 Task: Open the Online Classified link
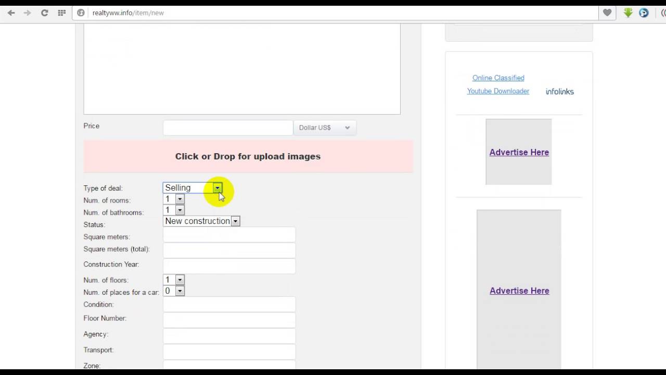click(498, 78)
